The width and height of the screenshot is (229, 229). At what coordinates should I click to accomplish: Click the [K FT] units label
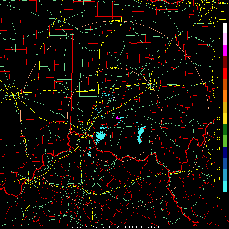(215, 18)
